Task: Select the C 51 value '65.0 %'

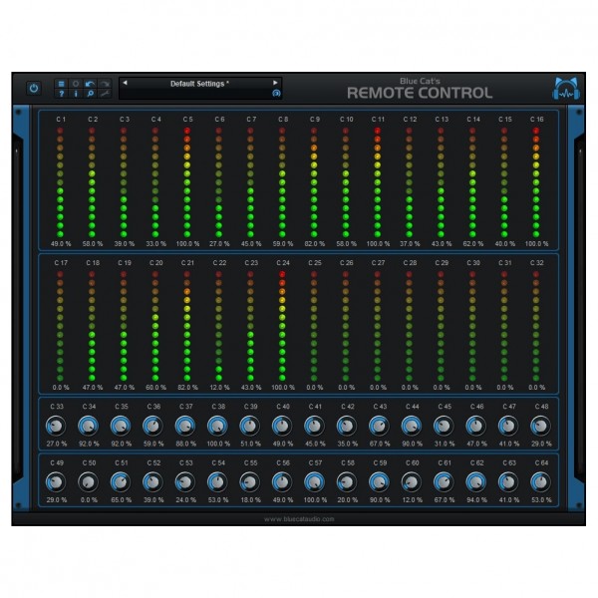Action: pos(121,500)
